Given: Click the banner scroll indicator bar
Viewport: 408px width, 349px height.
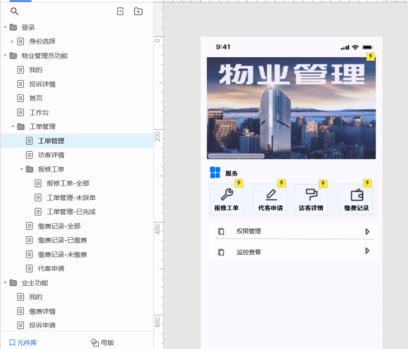Looking at the screenshot, I should (x=236, y=156).
